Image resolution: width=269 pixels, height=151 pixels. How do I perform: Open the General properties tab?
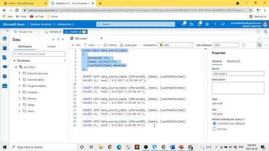click(217, 61)
